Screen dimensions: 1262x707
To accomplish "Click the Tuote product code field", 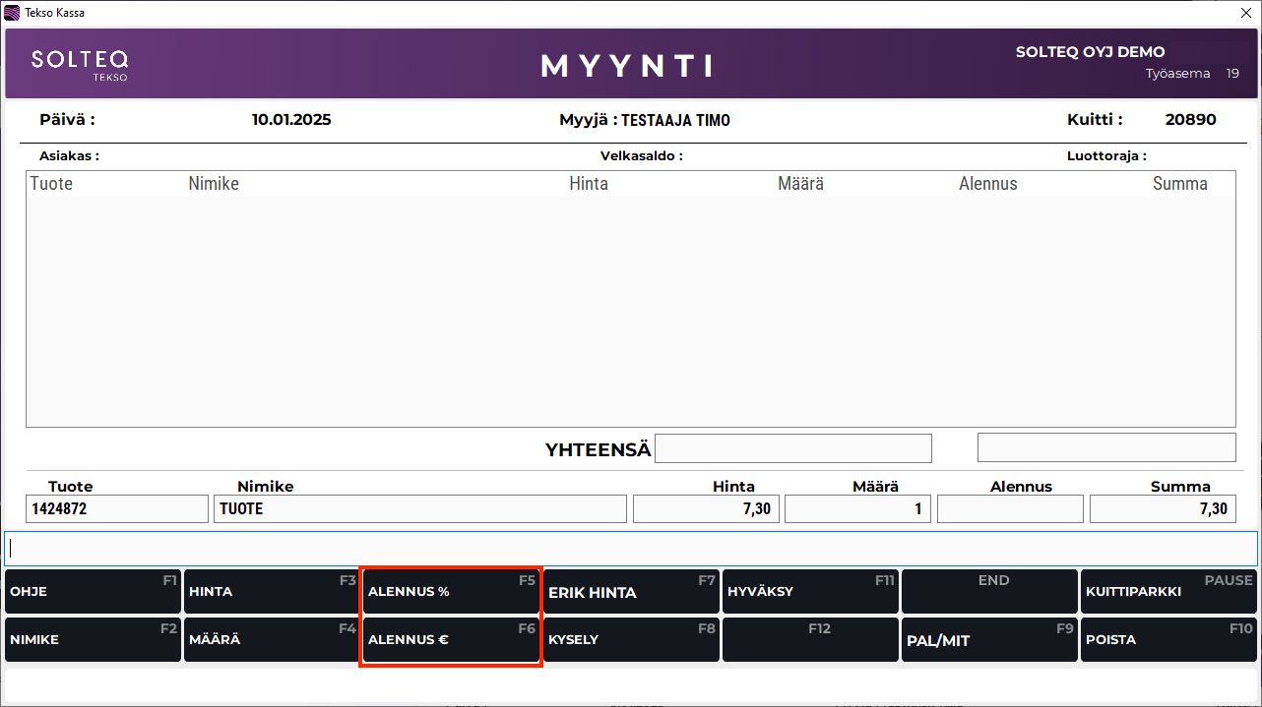I will (116, 508).
